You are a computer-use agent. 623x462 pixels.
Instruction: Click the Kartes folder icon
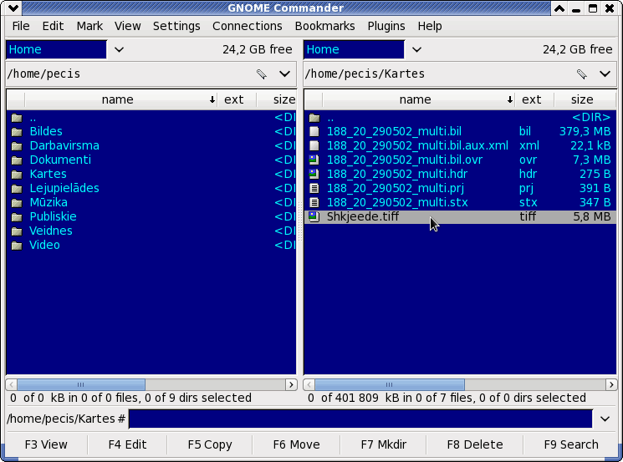click(x=17, y=175)
